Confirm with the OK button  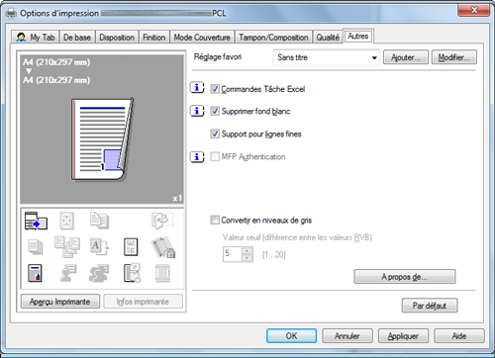(x=291, y=336)
